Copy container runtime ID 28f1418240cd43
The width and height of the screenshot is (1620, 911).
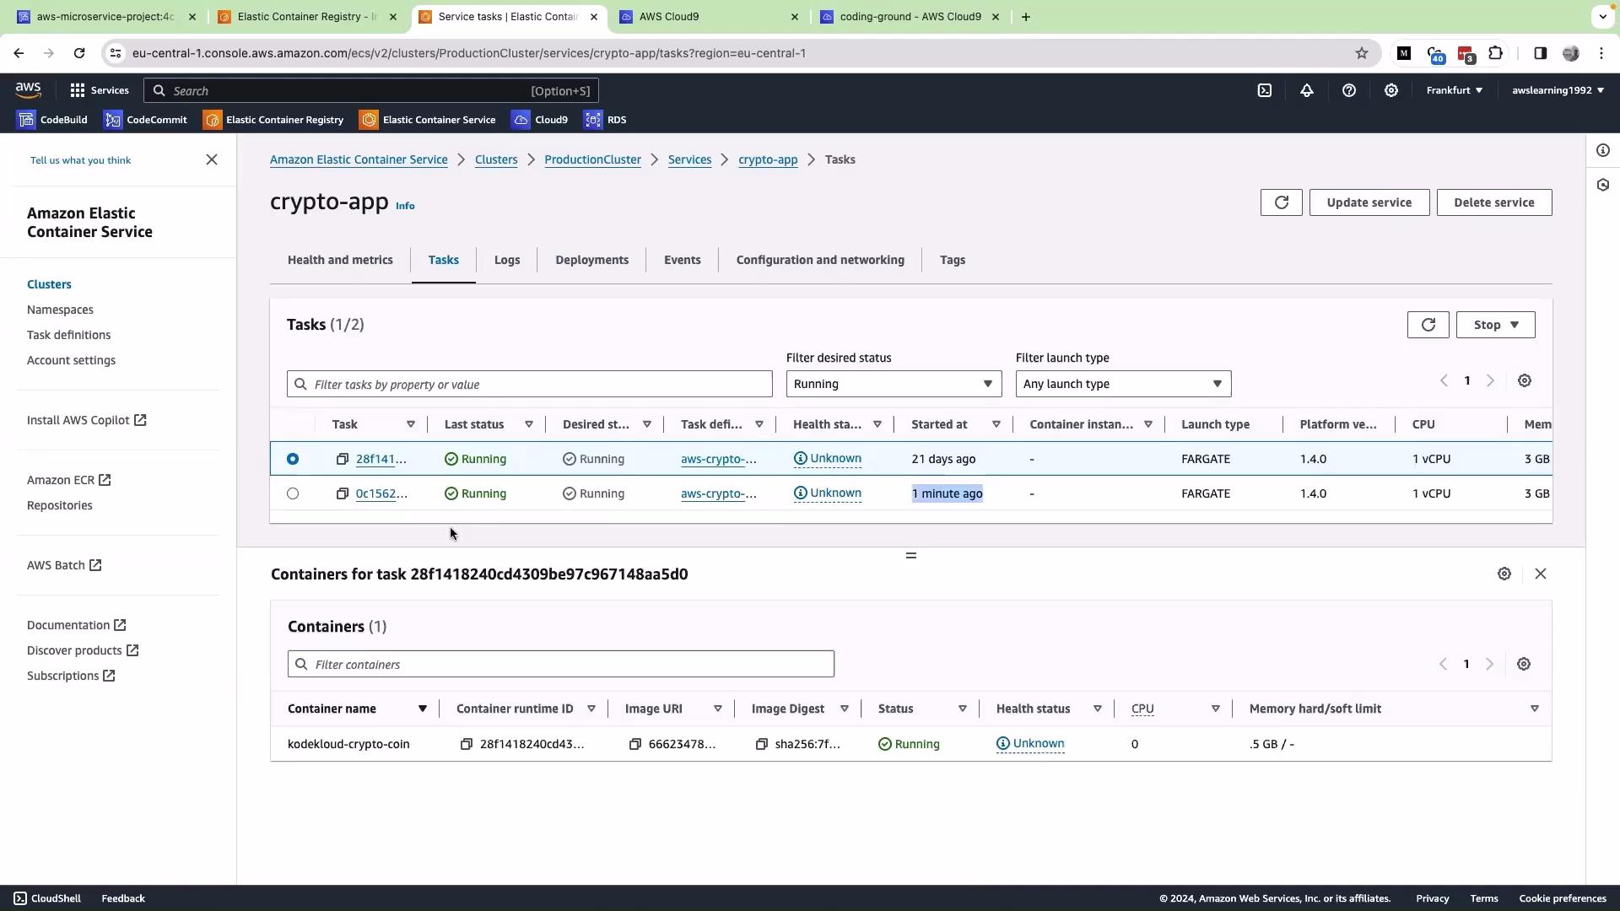(x=466, y=744)
